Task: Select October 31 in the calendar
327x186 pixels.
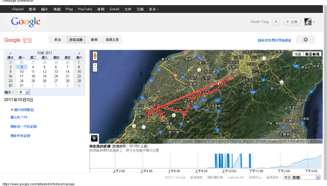Action: 21,86
